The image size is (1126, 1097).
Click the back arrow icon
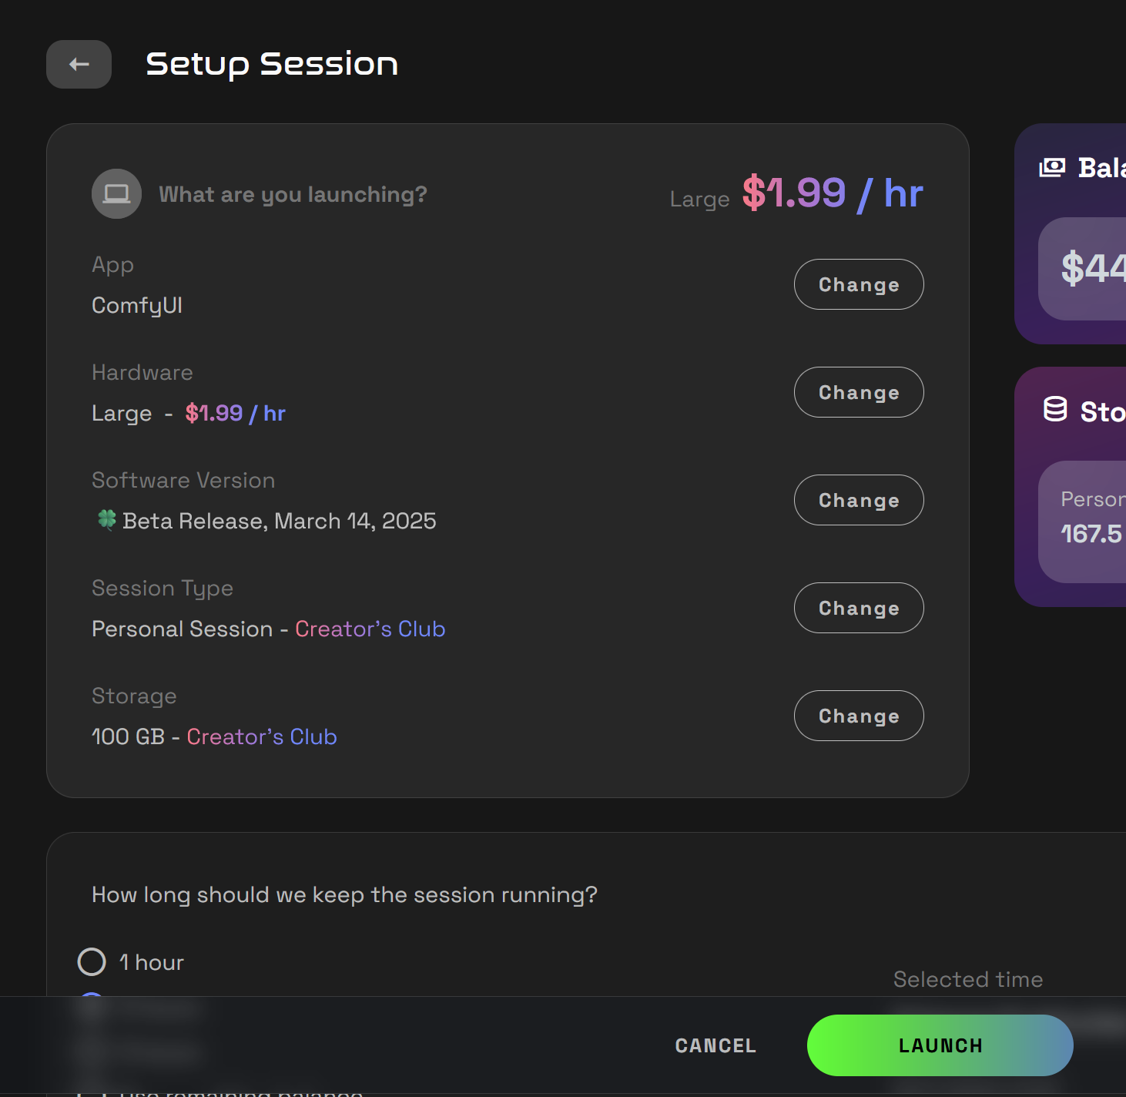point(78,64)
